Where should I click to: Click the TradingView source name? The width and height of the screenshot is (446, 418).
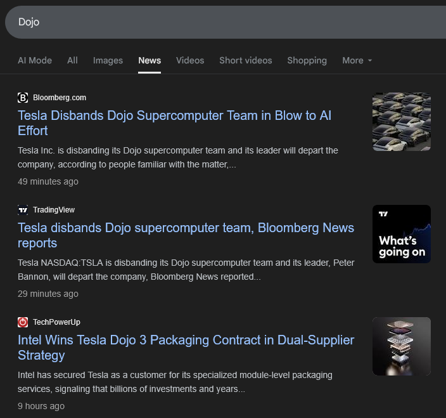(54, 210)
